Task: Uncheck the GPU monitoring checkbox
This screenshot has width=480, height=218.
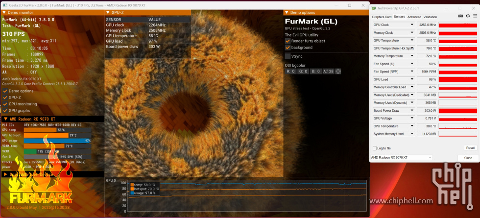Action: tap(5, 104)
